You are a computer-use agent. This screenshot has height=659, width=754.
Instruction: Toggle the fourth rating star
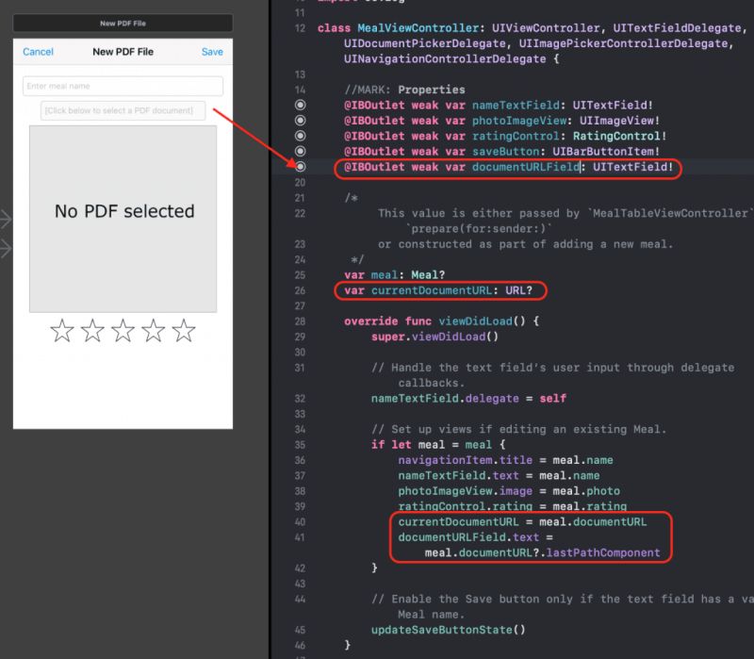[x=154, y=331]
